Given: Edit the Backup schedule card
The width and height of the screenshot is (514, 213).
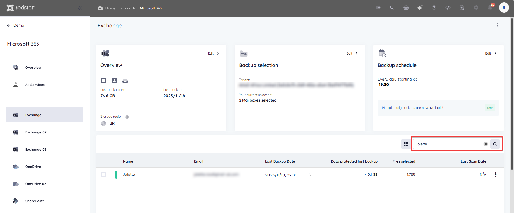Looking at the screenshot, I should point(491,53).
